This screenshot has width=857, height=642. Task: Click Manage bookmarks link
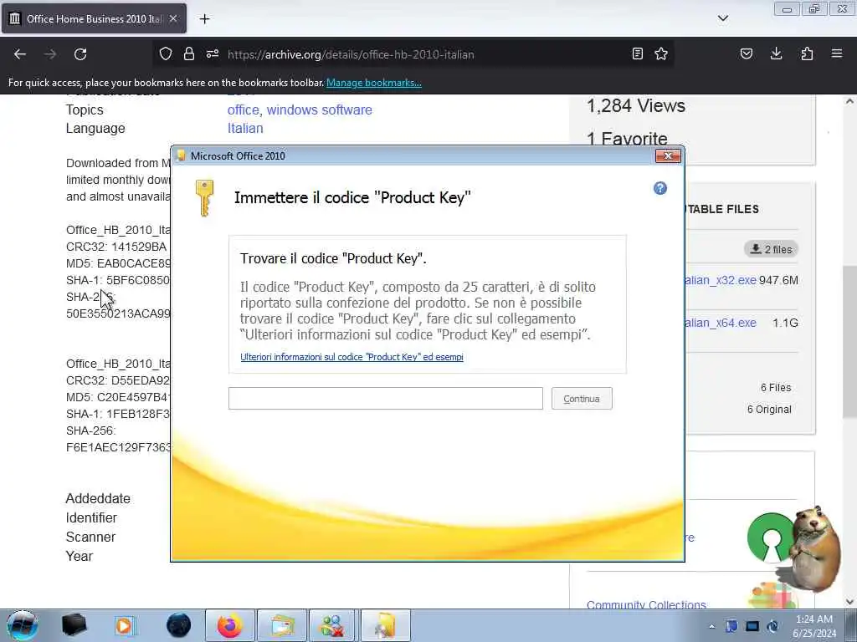[374, 83]
